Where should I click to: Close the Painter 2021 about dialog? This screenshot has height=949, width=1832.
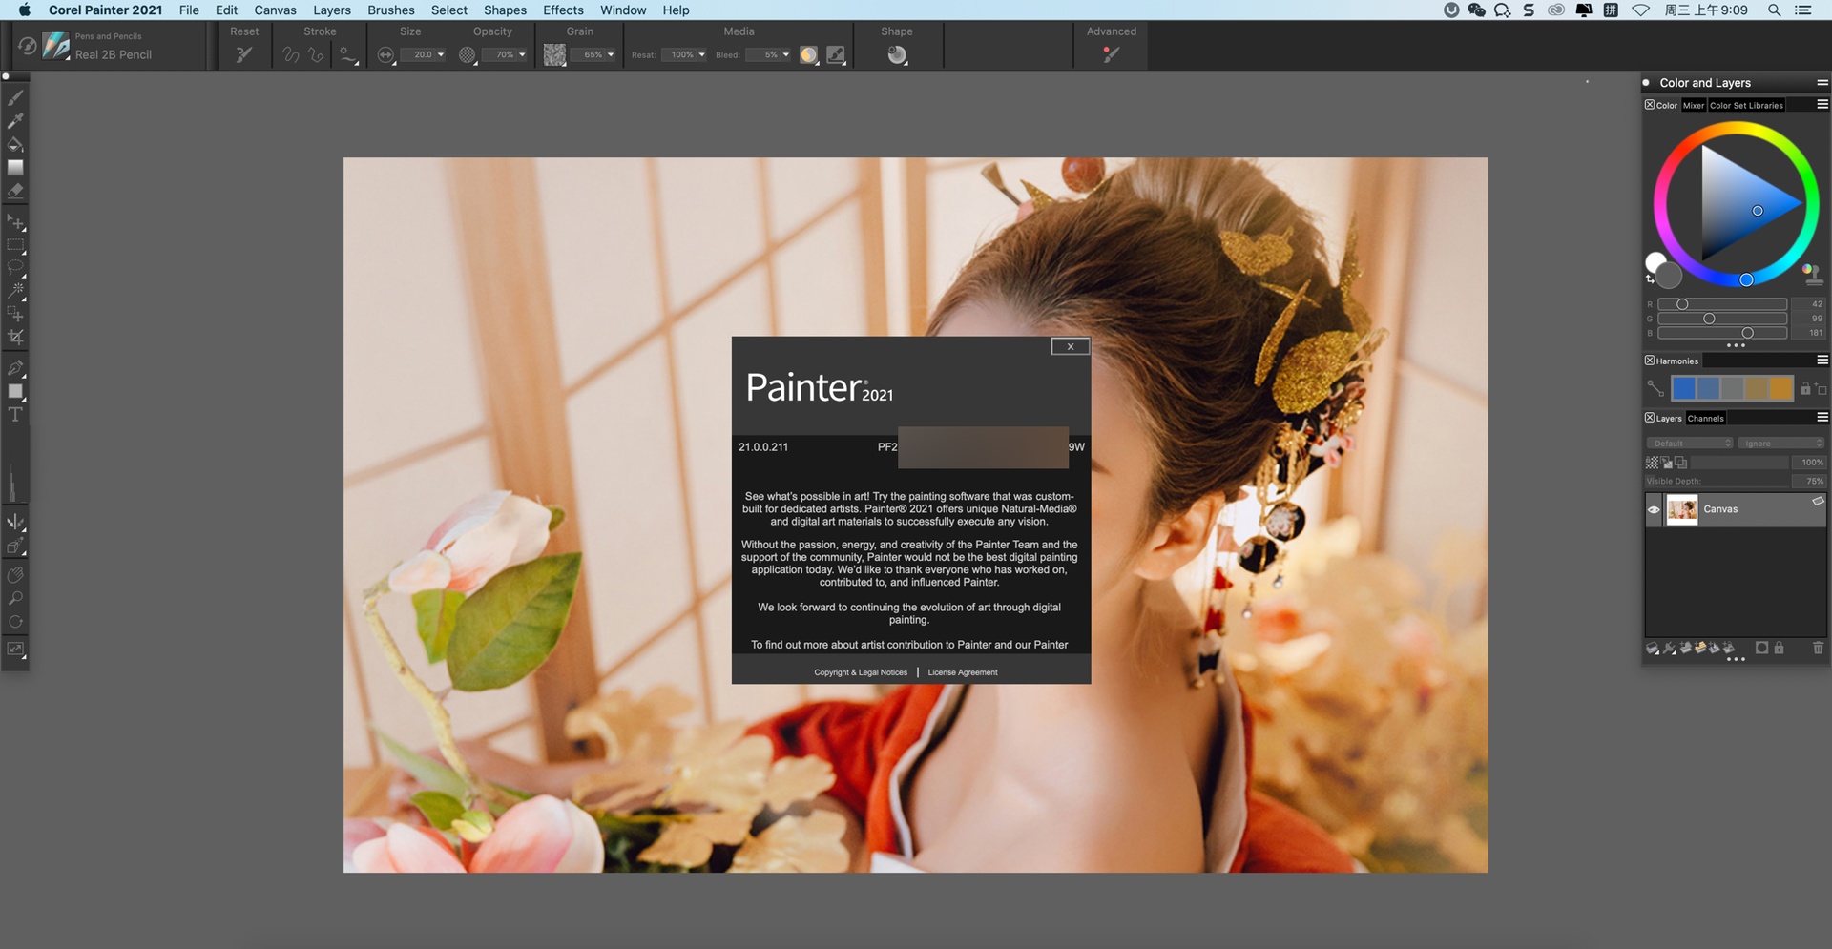pos(1071,346)
